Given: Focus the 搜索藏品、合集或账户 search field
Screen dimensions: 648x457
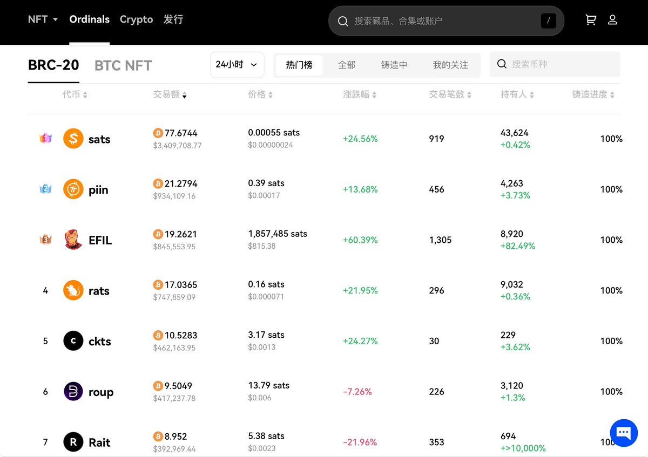Looking at the screenshot, I should 446,21.
